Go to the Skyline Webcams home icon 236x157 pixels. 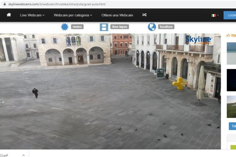coord(9,15)
